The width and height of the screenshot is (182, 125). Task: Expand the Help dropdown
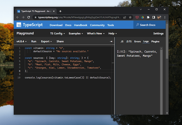coord(113,34)
